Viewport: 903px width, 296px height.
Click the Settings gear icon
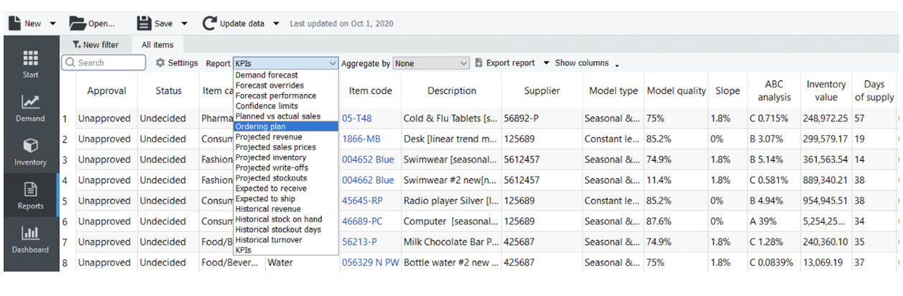click(x=161, y=63)
